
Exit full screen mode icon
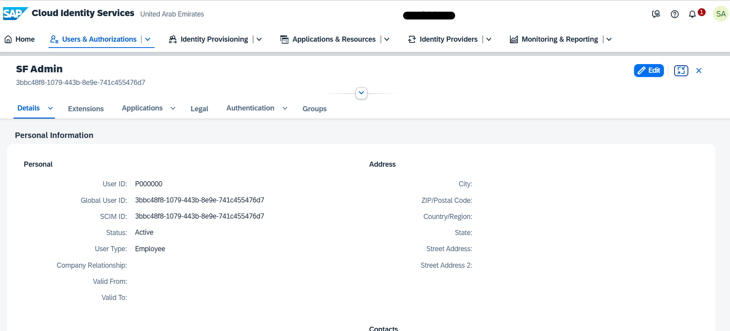pyautogui.click(x=681, y=70)
